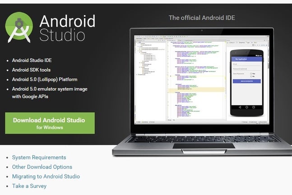
Task: Click the Android Studio compass logo
Action: 19,27
